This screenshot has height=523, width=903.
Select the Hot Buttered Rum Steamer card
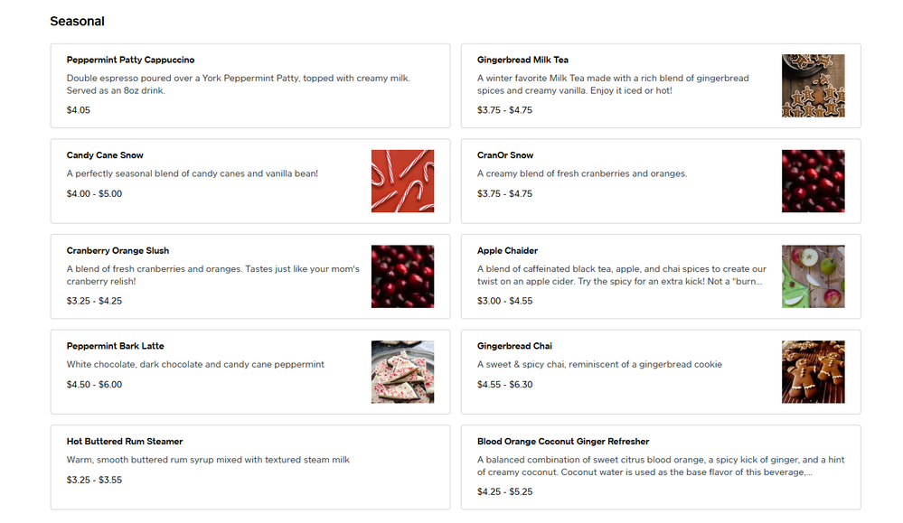[x=250, y=468]
